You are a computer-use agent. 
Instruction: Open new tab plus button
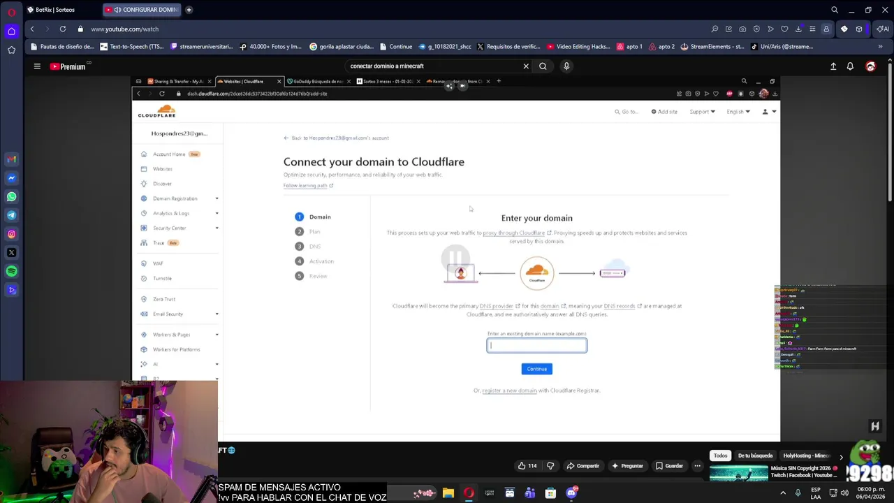pos(189,10)
